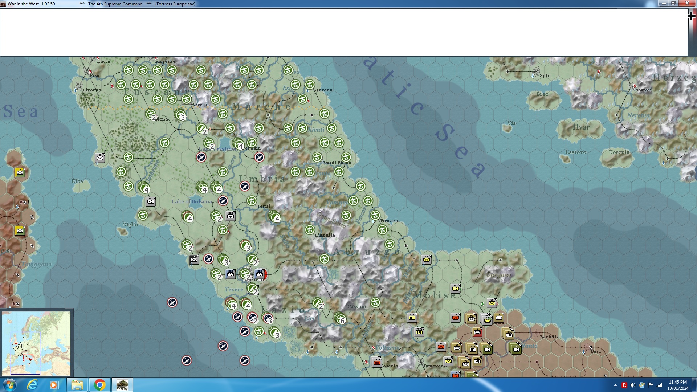Select the yellow XX infantry counter north of Gargano
The image size is (697, 392).
427,260
